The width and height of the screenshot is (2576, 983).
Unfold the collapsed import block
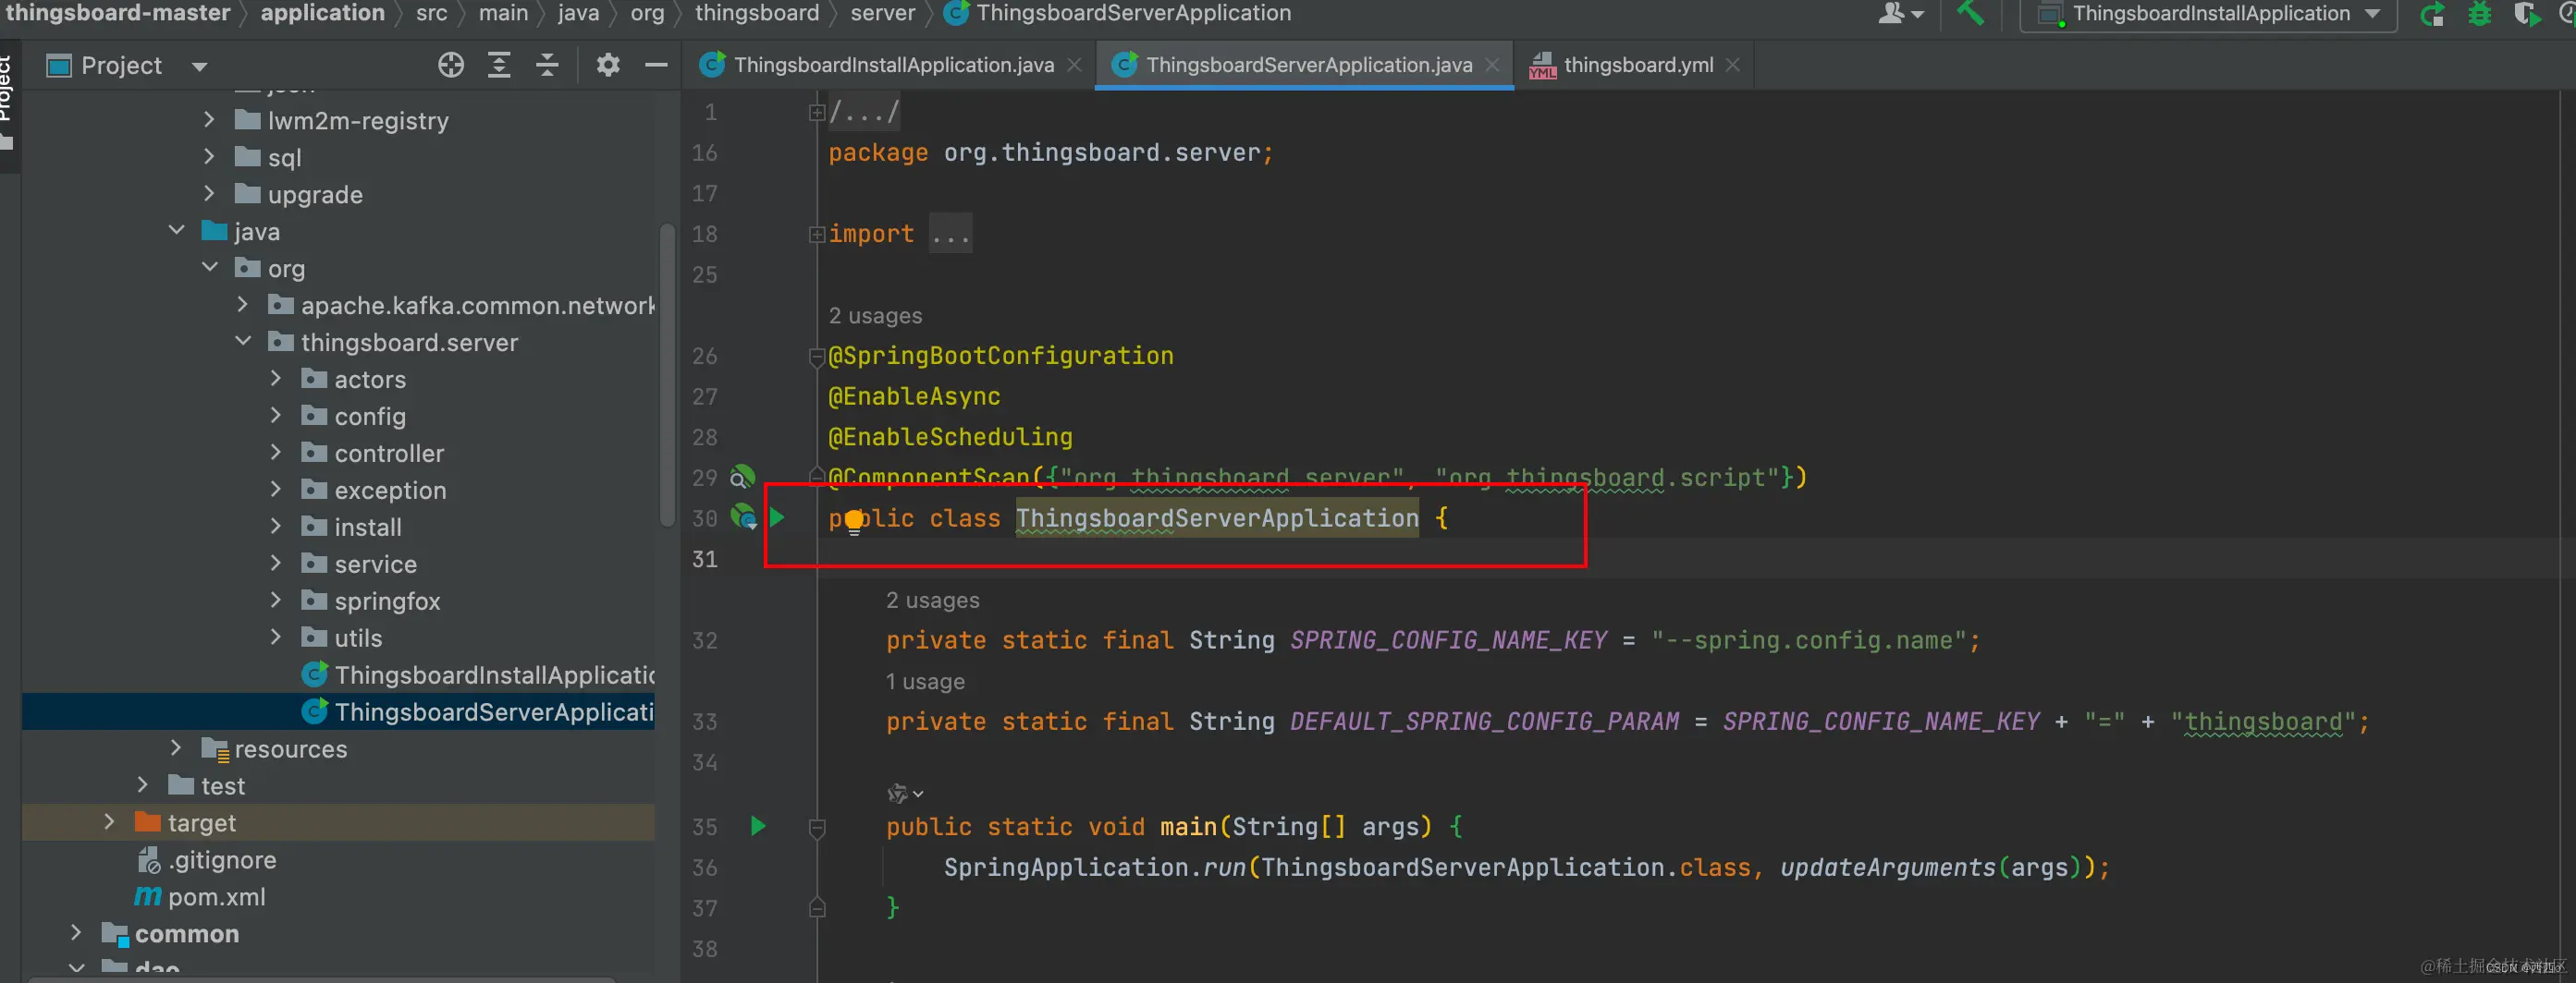pyautogui.click(x=816, y=235)
